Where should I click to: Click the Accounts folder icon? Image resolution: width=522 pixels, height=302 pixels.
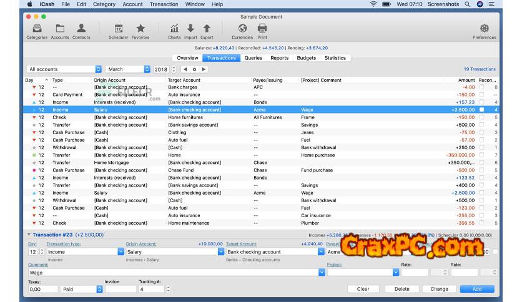tap(60, 29)
